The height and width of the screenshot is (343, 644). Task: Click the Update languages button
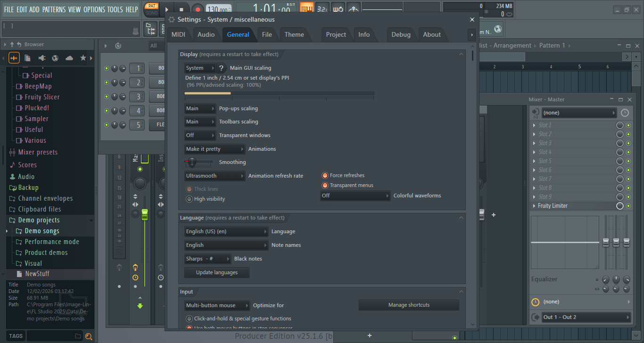pyautogui.click(x=217, y=272)
